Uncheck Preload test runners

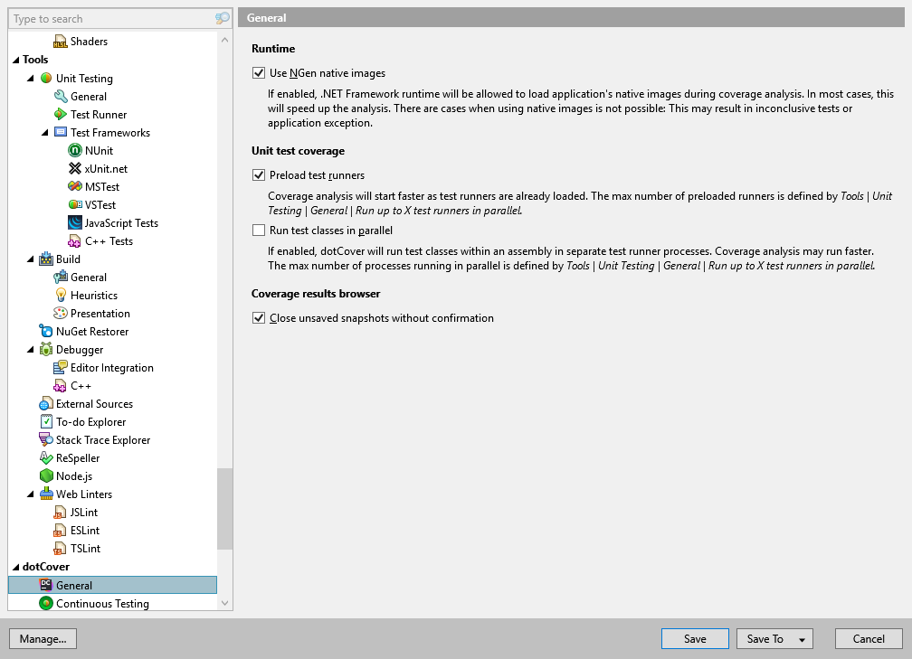pos(258,175)
